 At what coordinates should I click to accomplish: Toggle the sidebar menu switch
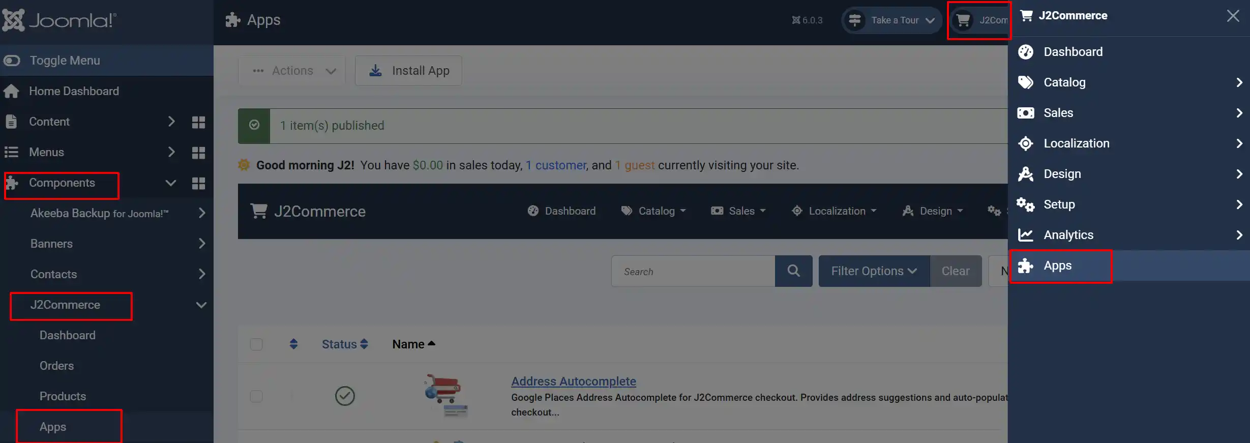(x=12, y=61)
